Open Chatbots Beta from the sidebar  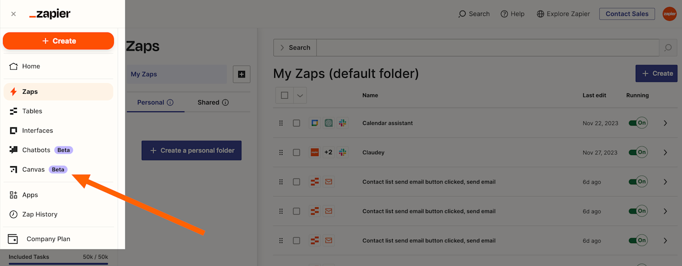tap(37, 150)
